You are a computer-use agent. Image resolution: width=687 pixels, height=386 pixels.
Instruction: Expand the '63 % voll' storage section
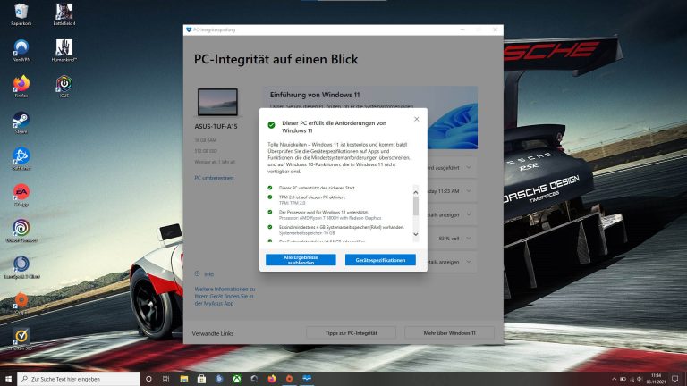click(469, 239)
